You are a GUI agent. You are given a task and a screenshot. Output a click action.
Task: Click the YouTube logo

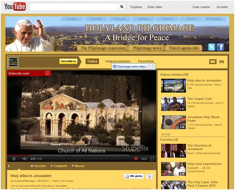(x=15, y=7)
